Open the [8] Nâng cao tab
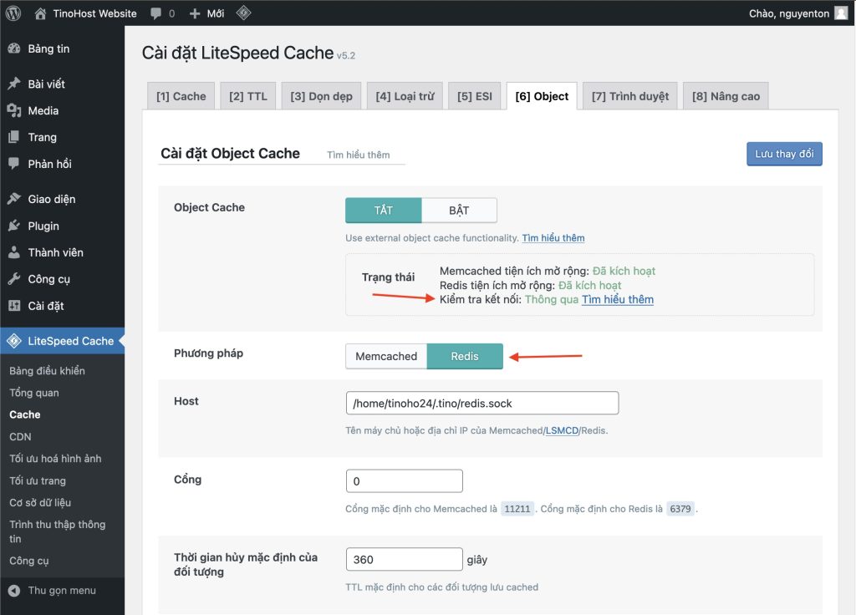 coord(726,96)
